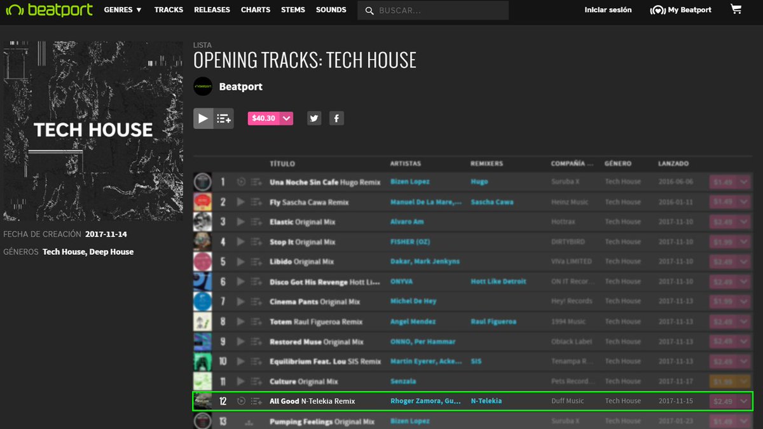Add Fly Sascha Cawa Remix to queue
Image resolution: width=763 pixels, height=429 pixels.
tap(256, 202)
